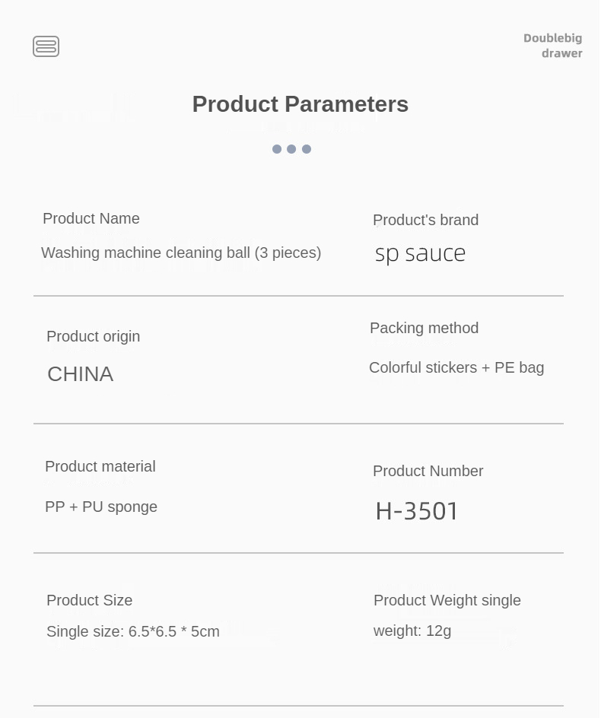Click the Packing method label
The image size is (601, 718).
tap(424, 329)
